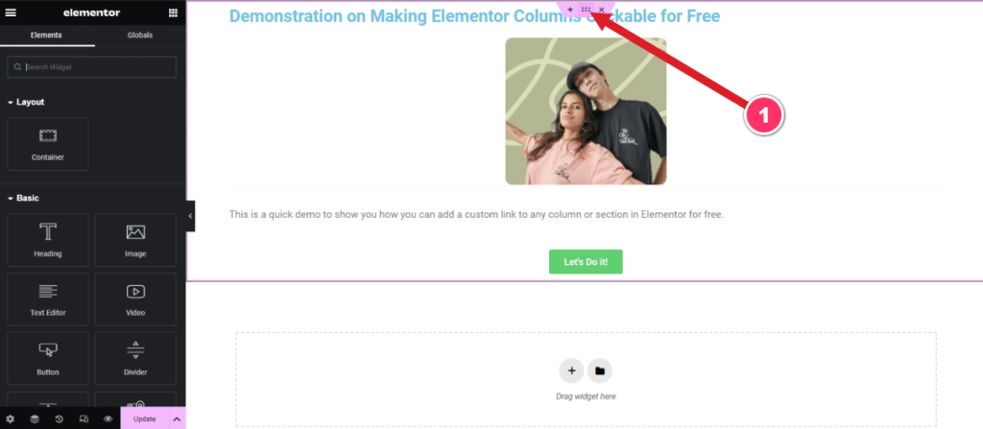Expand save options arrow beside Update
This screenshot has height=429, width=983.
(177, 419)
